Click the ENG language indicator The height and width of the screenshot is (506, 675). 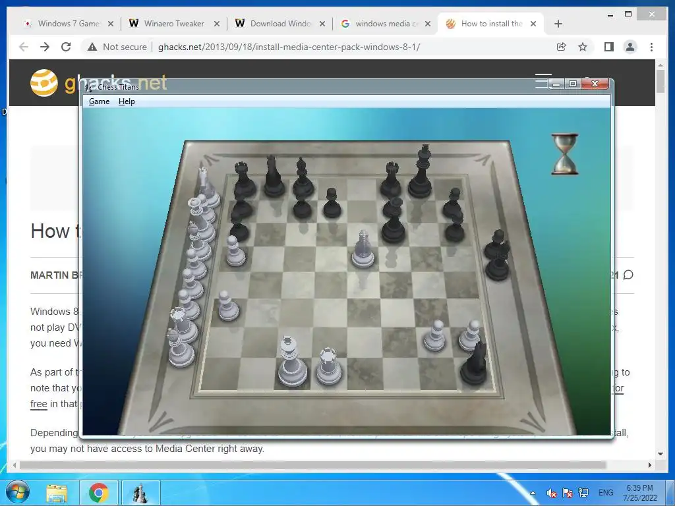click(x=606, y=493)
